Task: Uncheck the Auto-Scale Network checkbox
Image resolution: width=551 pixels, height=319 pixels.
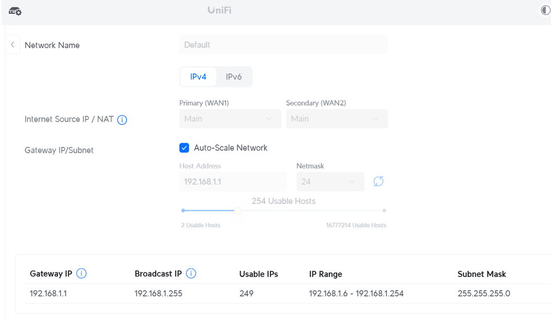Action: (x=184, y=148)
